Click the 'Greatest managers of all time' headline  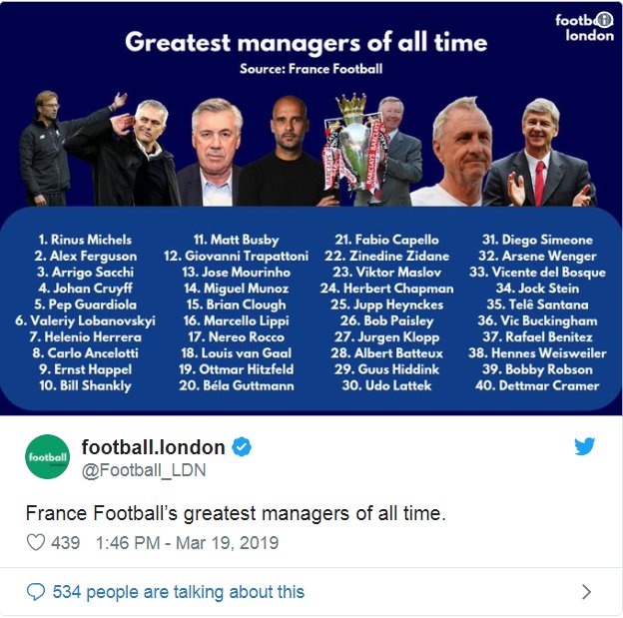click(x=306, y=42)
